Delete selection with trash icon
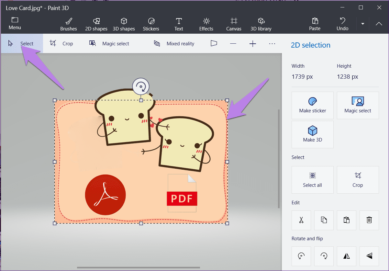The height and width of the screenshot is (271, 389). tap(369, 220)
